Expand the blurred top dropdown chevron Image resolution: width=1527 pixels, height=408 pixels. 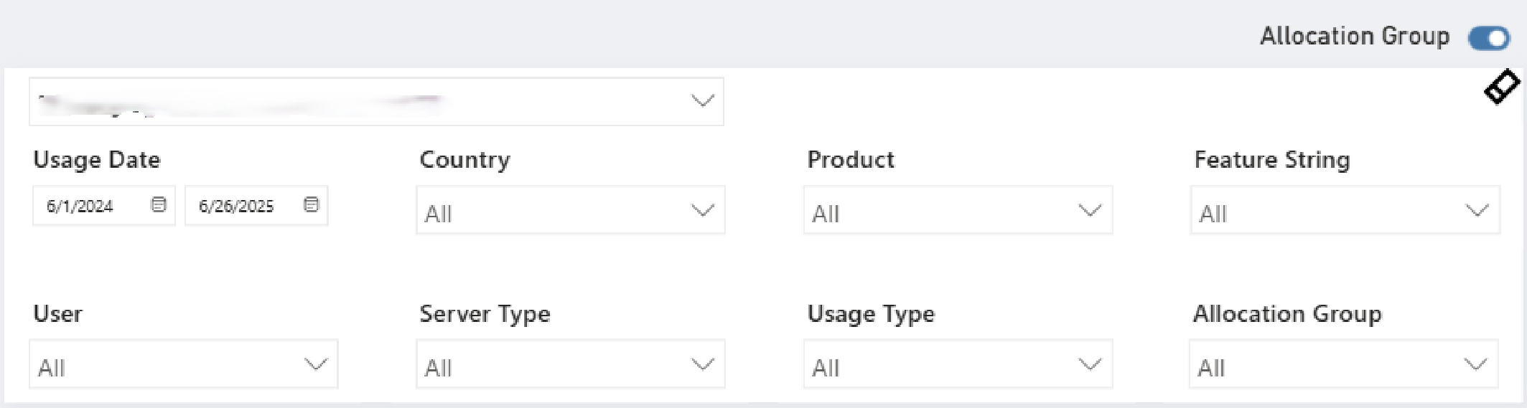702,101
